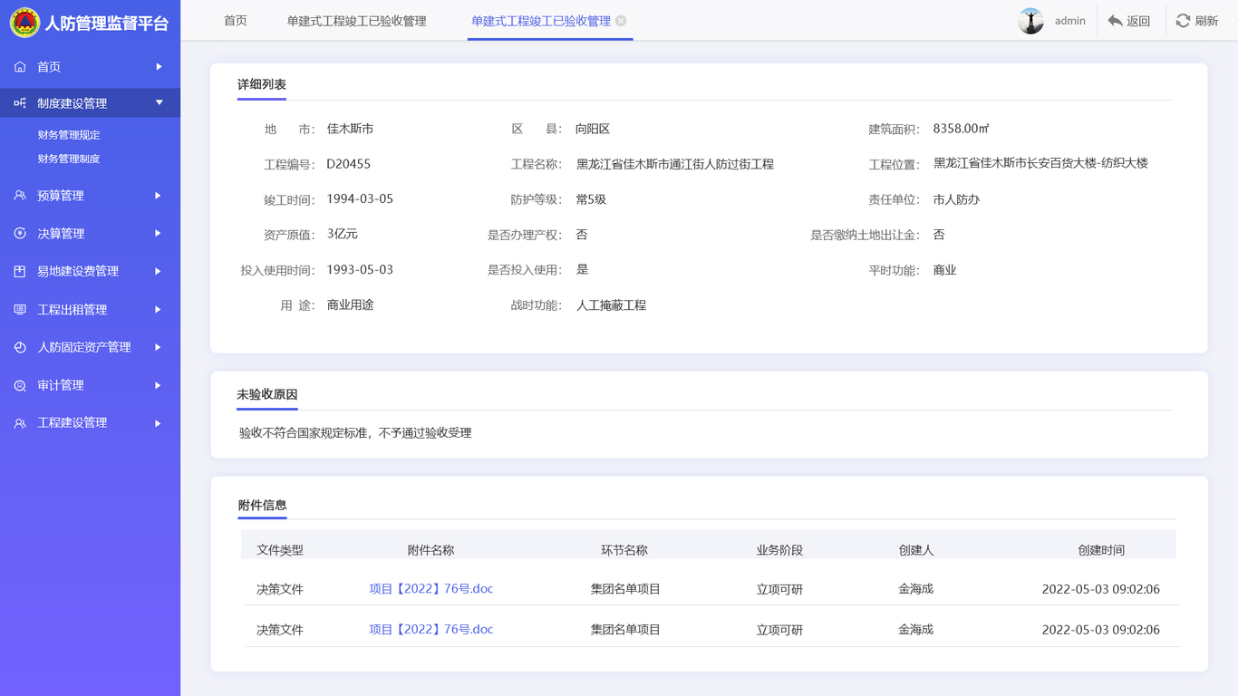Click the 工程名称 value 黑龙江省佳木斯市通江街人防过街工程
Image resolution: width=1238 pixels, height=696 pixels.
[x=675, y=164]
